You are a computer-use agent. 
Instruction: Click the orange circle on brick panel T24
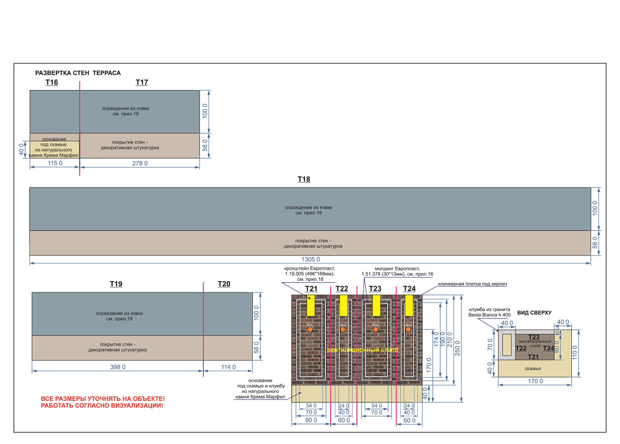click(x=408, y=329)
